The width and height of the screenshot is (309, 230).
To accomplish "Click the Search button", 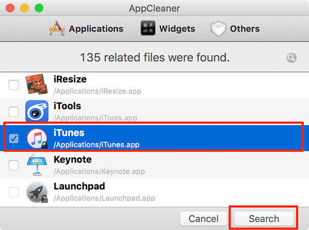I will click(264, 219).
